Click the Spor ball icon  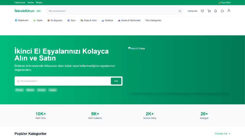[69, 20]
